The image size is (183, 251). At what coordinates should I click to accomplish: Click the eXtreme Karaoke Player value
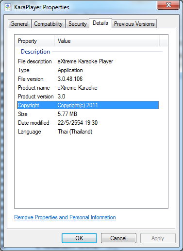pos(85,61)
